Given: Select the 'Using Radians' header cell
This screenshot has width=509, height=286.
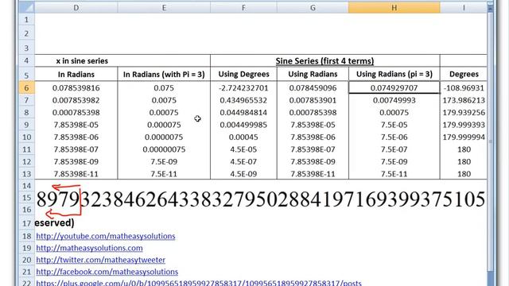Looking at the screenshot, I should (x=313, y=74).
